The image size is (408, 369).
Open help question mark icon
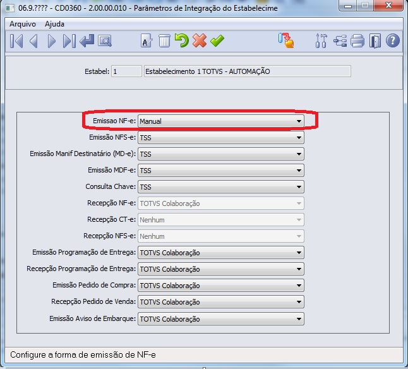393,40
